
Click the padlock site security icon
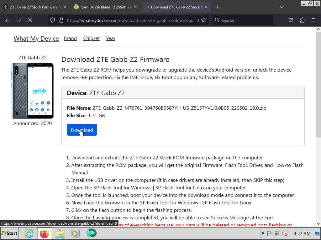61,20
